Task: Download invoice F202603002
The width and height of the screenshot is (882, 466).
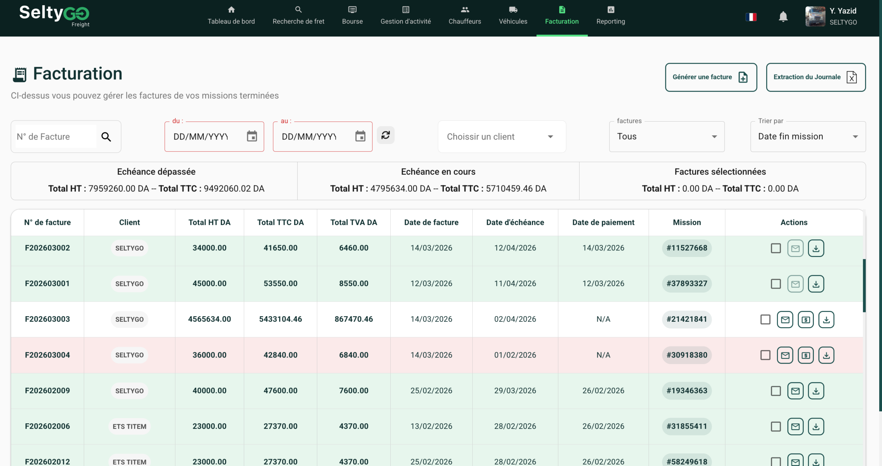Action: (x=816, y=248)
